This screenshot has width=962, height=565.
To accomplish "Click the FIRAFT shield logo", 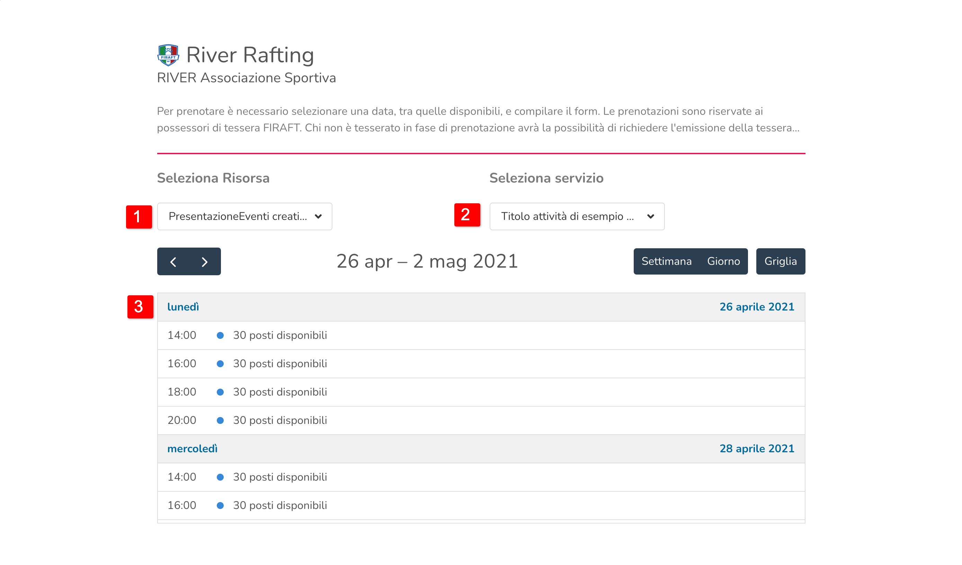I will click(168, 55).
